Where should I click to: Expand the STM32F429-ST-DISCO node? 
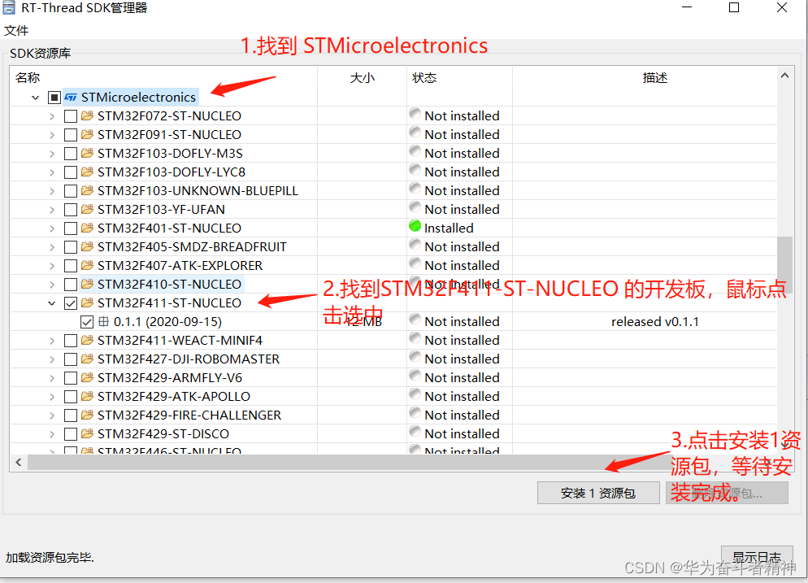[51, 434]
